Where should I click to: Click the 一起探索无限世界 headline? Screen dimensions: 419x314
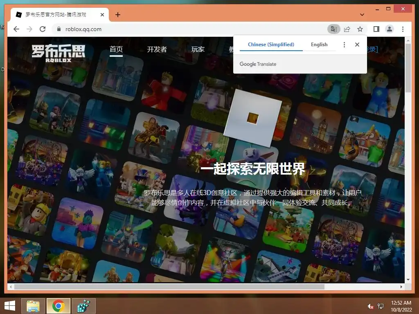click(x=253, y=169)
